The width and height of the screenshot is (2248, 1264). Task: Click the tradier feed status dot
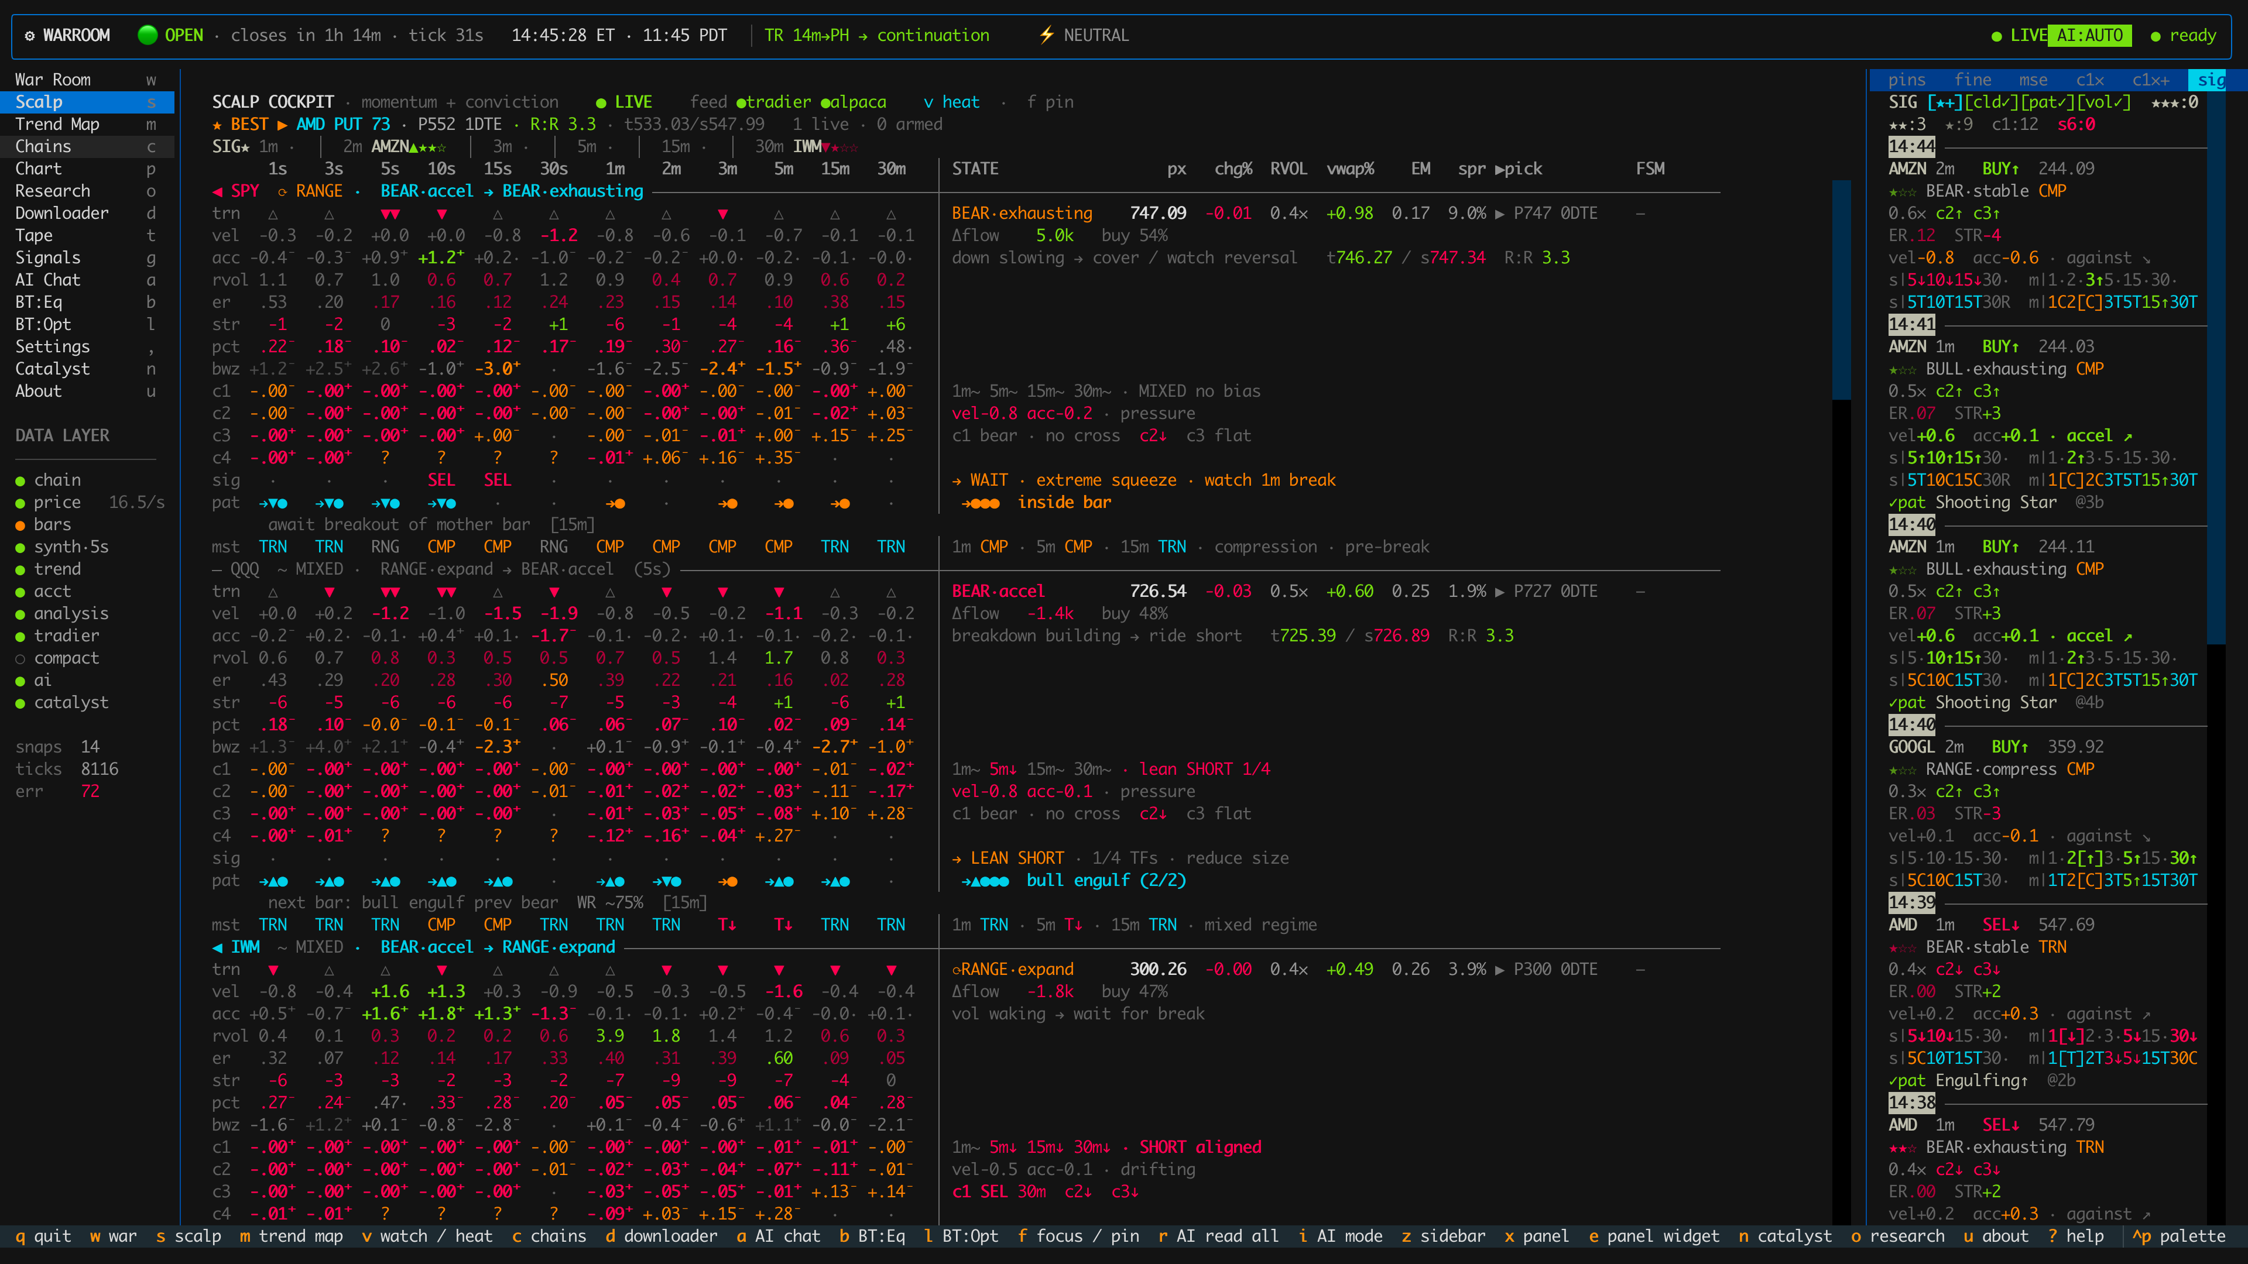click(x=741, y=103)
